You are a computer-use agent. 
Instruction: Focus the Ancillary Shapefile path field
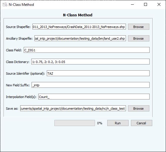click(80, 38)
